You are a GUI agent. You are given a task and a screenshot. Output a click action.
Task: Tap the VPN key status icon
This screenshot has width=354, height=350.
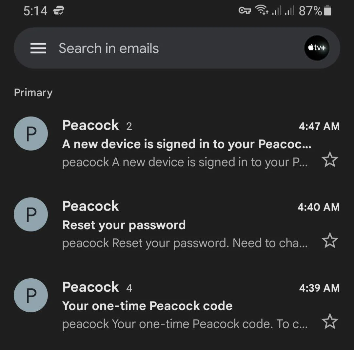click(245, 10)
